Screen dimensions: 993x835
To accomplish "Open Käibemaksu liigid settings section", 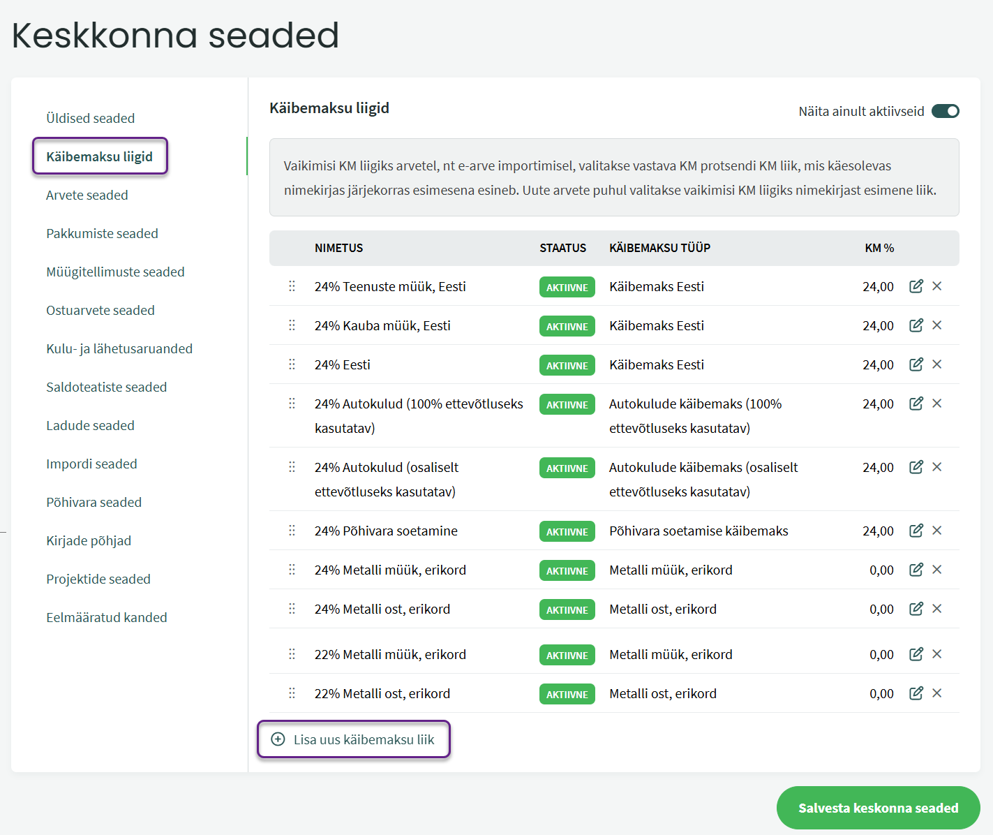I will tap(100, 156).
